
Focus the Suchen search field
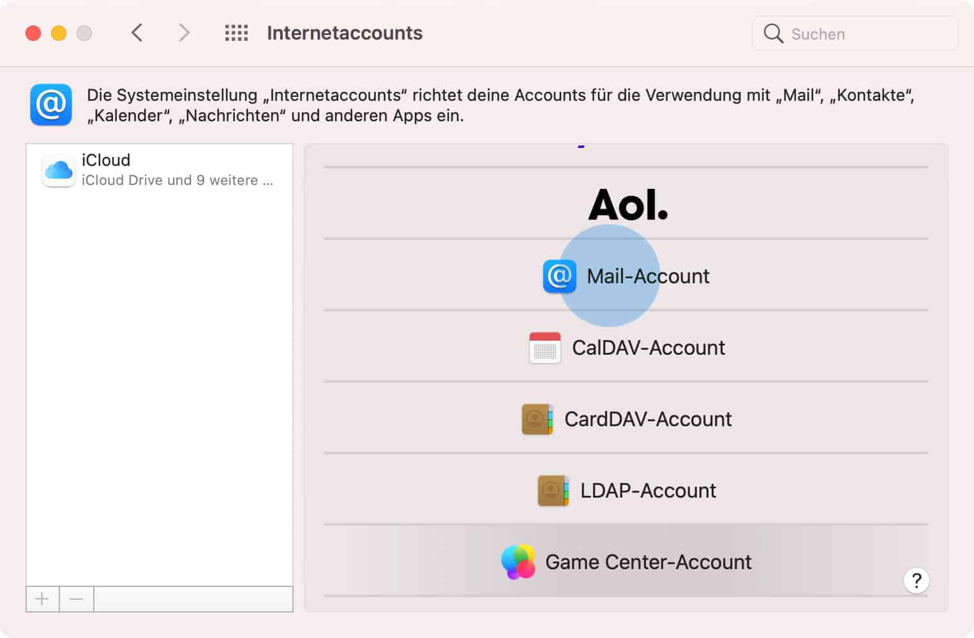point(855,33)
